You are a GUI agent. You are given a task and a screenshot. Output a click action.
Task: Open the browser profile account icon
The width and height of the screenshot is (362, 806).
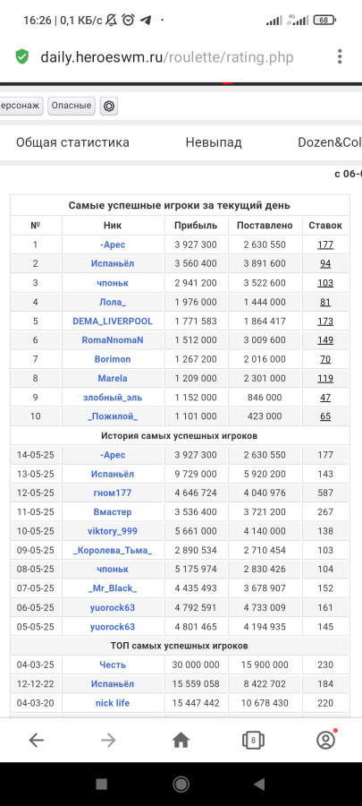[325, 740]
